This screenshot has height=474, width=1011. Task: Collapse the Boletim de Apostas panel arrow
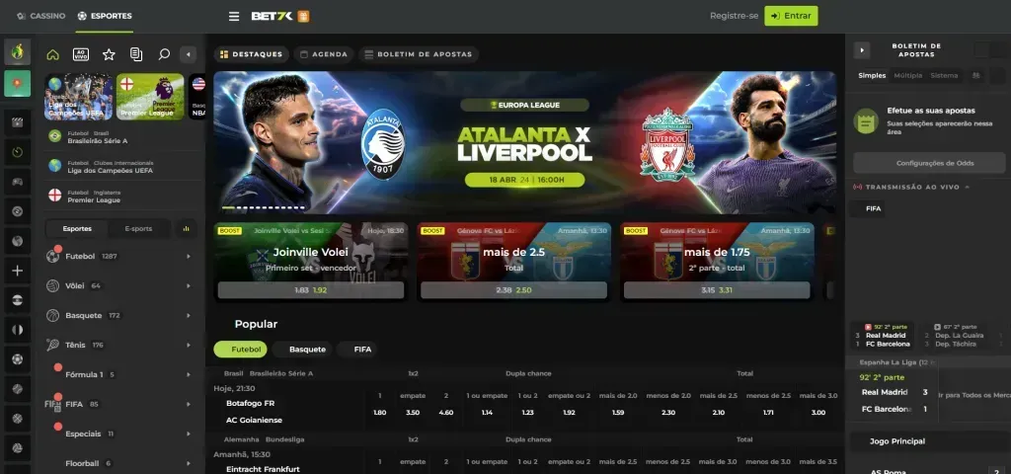(861, 50)
